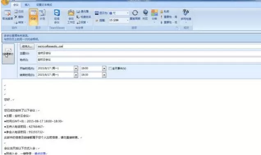261x155 pixels.
Task: Click the attendee password 95193732 line
Action: (x=24, y=132)
